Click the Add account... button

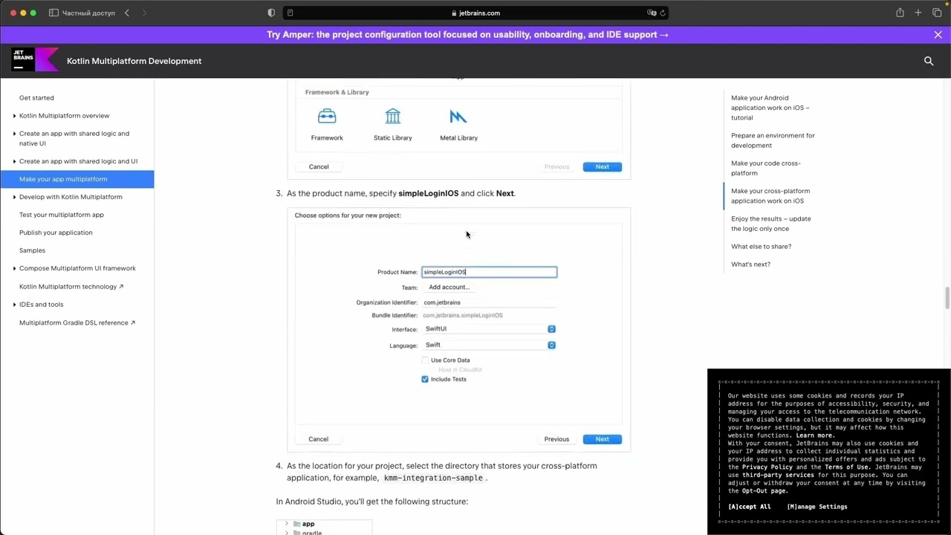449,287
